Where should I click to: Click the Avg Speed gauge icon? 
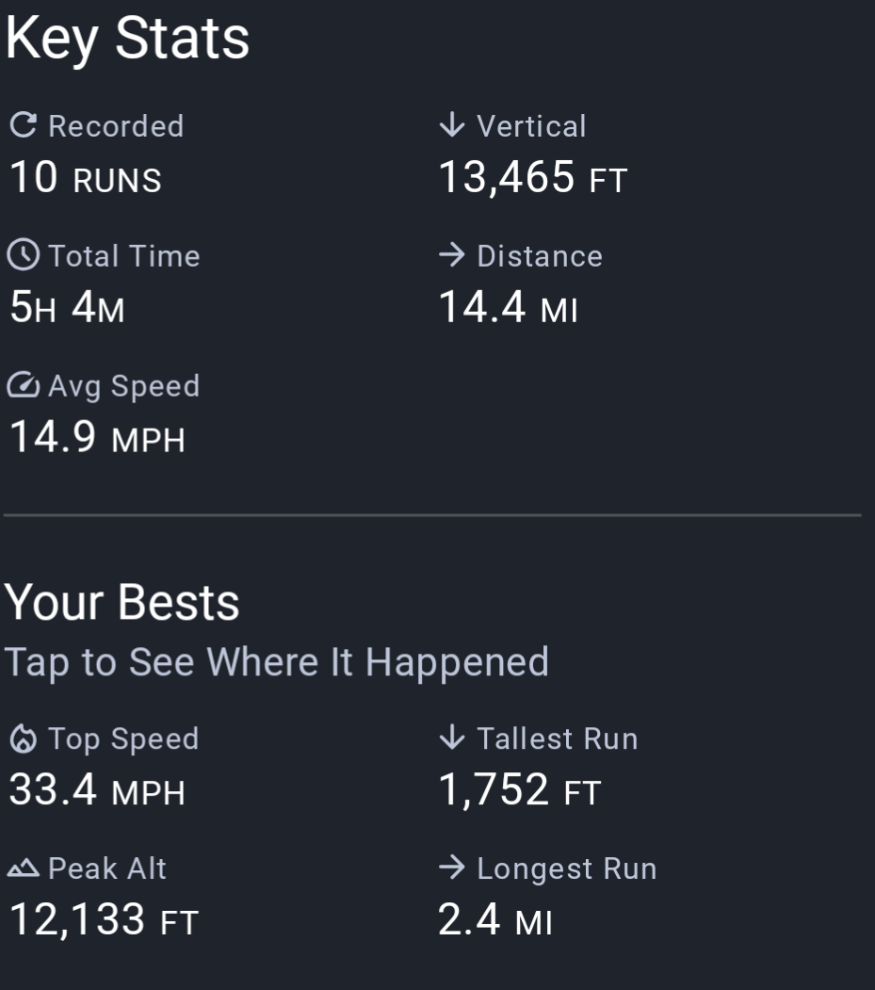[24, 385]
